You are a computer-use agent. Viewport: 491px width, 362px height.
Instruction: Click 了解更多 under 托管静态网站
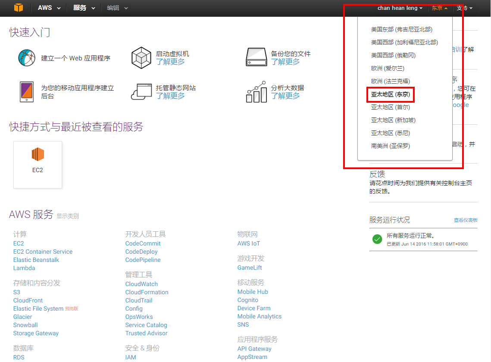click(170, 96)
